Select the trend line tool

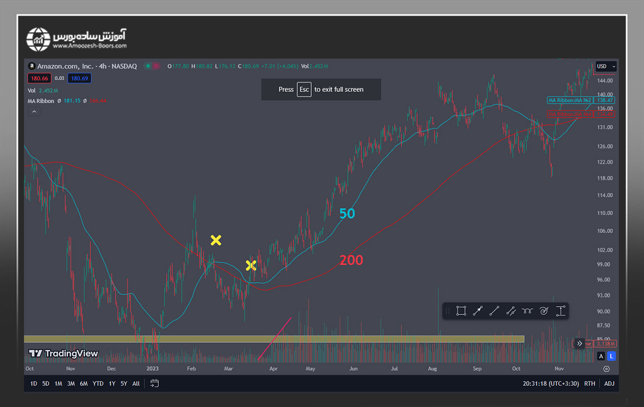pyautogui.click(x=494, y=311)
